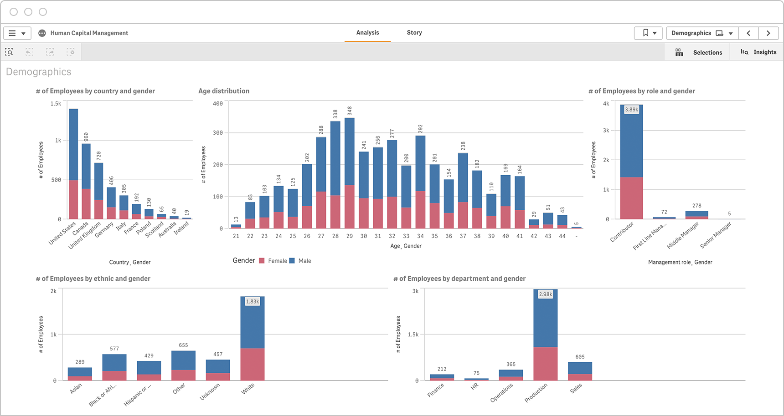Click the Unknown axis label
The image size is (784, 416).
click(210, 391)
